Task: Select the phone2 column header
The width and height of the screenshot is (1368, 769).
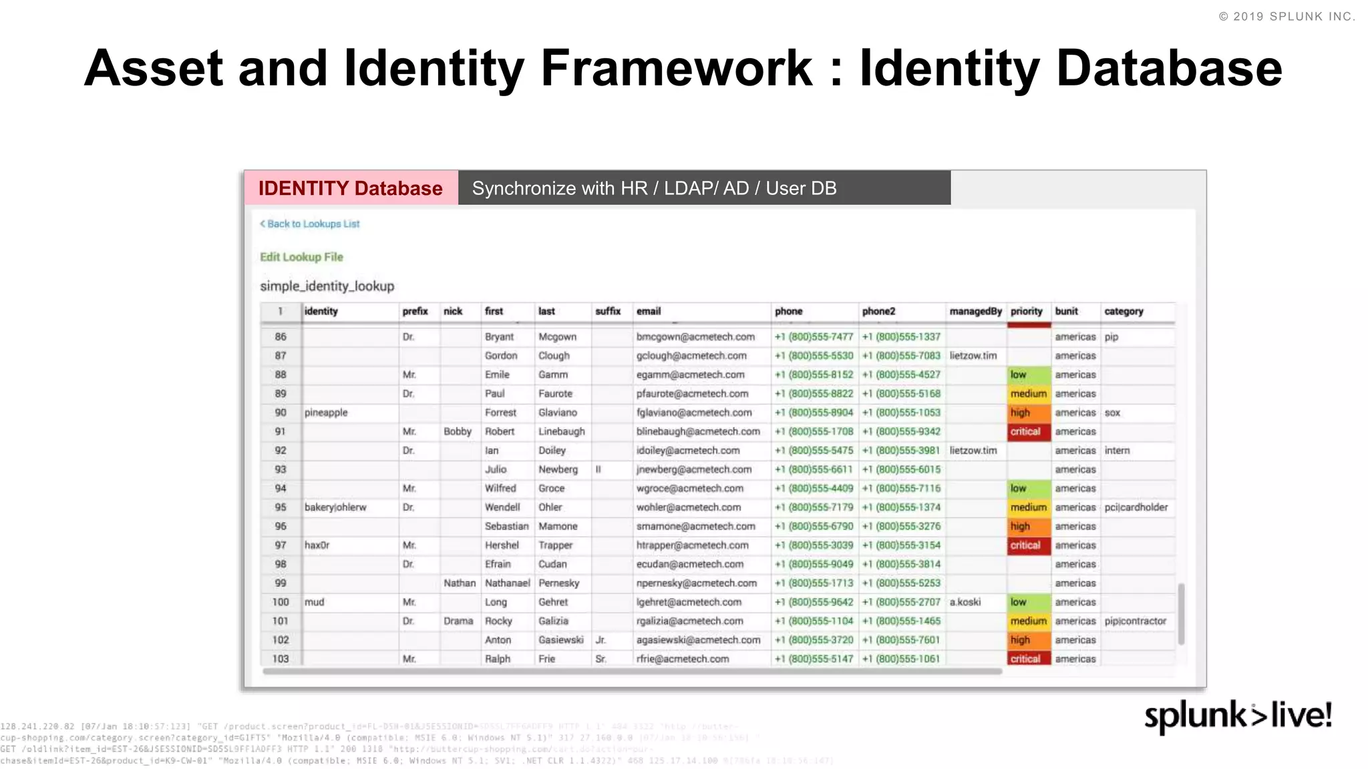Action: coord(902,311)
